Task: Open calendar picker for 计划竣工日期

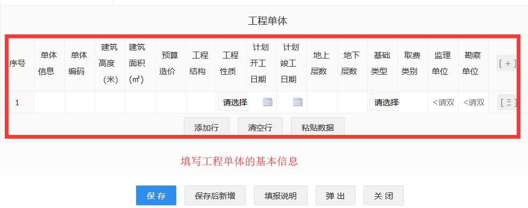Action: click(x=298, y=102)
